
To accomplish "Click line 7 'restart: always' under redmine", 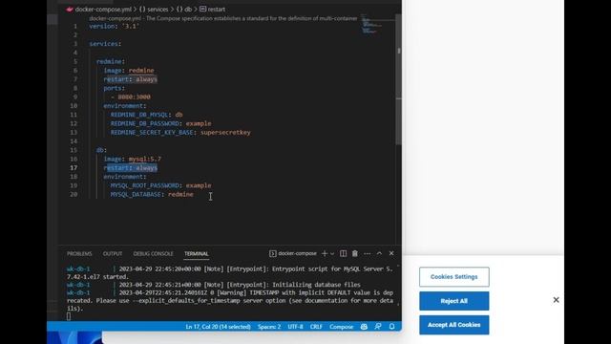I will (x=130, y=79).
